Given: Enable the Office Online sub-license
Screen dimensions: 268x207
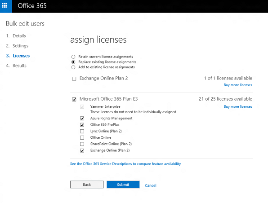Looking at the screenshot, I should point(82,137).
